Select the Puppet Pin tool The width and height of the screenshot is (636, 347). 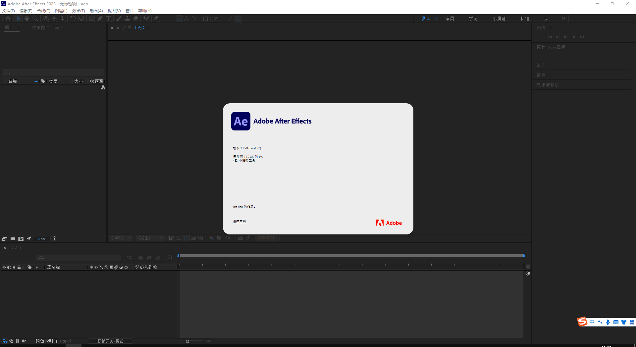point(156,19)
